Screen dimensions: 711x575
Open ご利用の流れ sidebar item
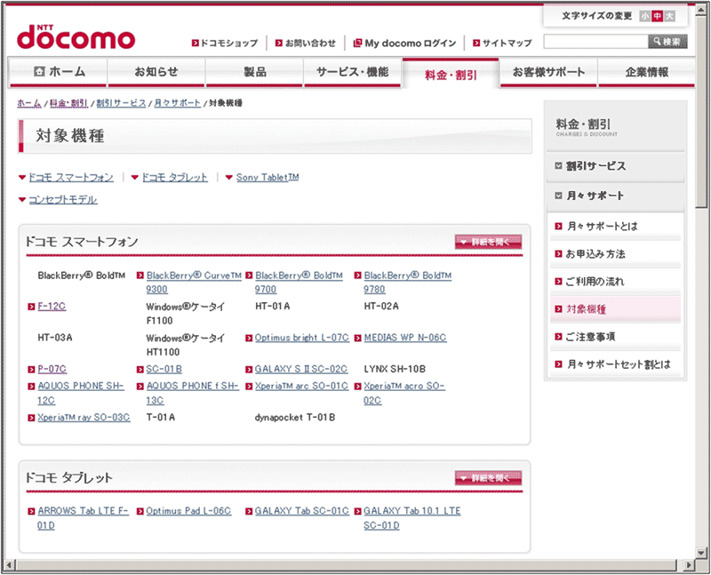click(615, 282)
